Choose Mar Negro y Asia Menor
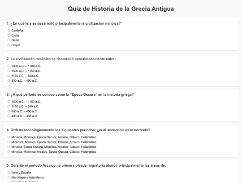The height and width of the screenshot is (182, 242). point(9,178)
